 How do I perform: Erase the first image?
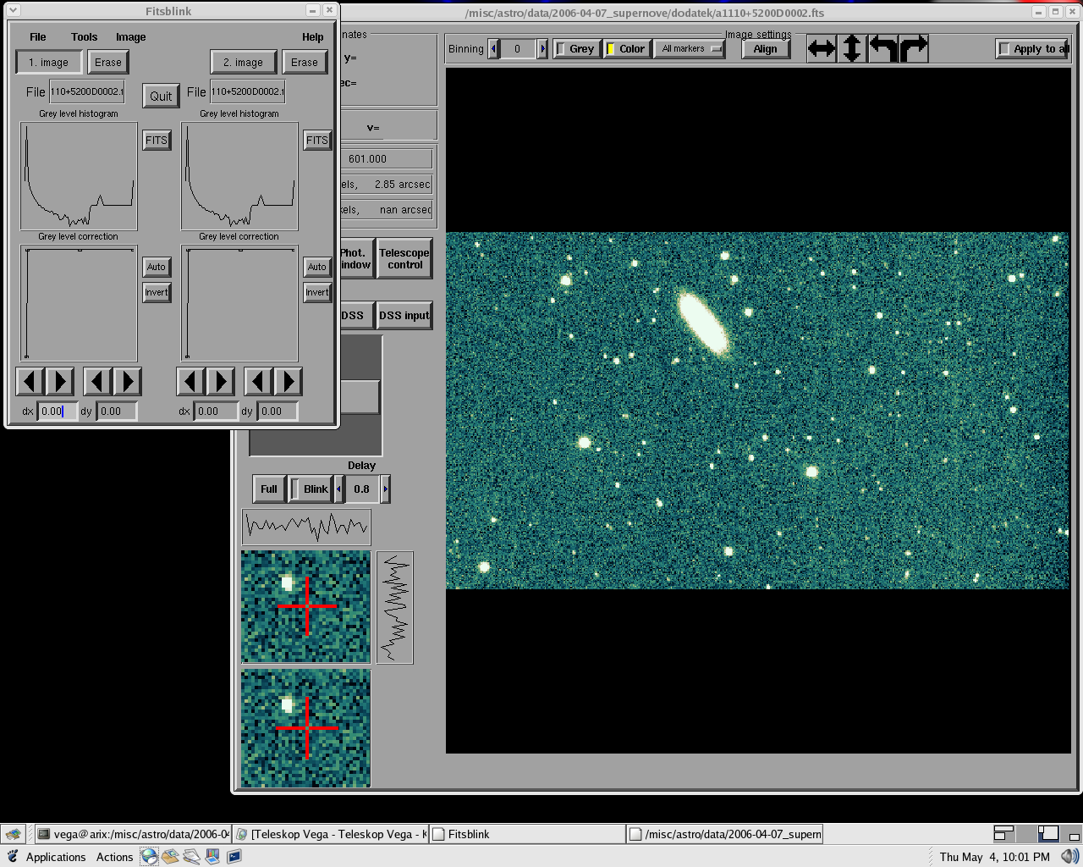pyautogui.click(x=108, y=63)
